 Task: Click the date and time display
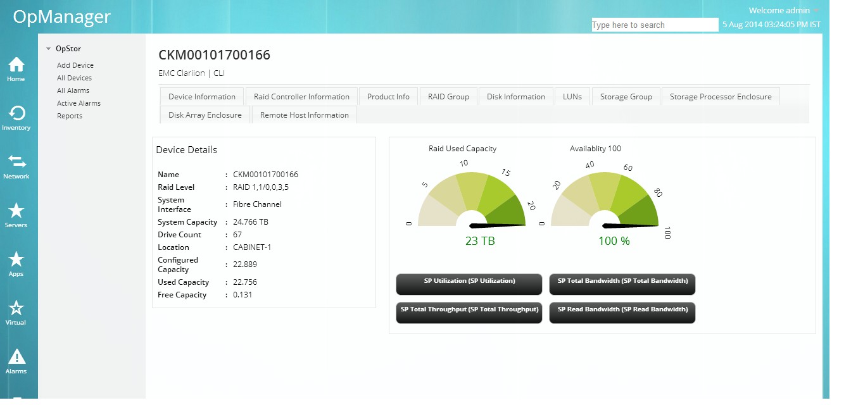pos(771,25)
